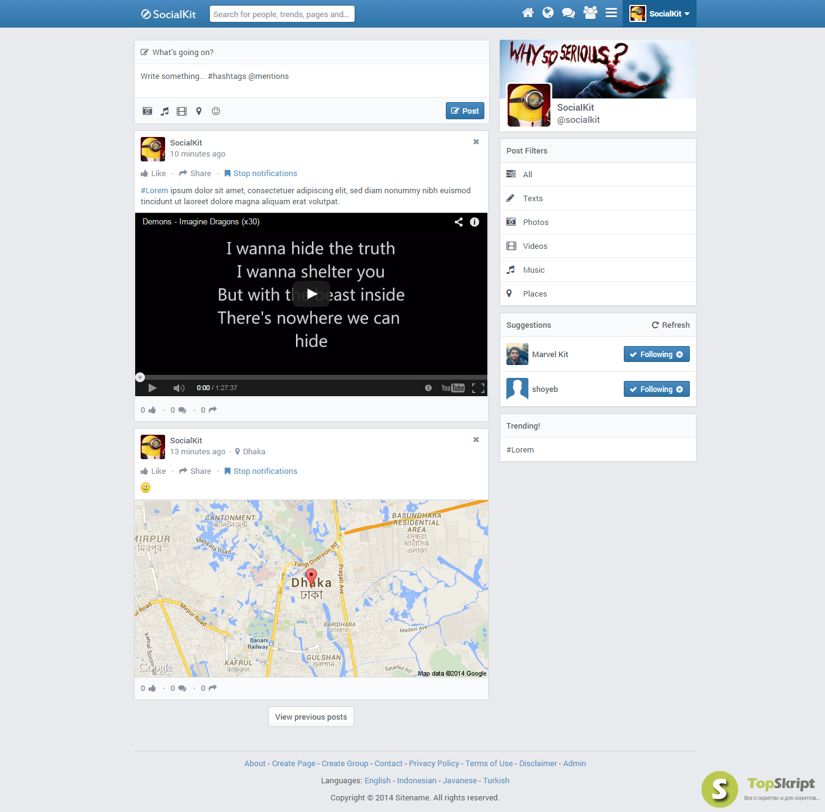Share the 10 minutes ago post
This screenshot has height=812, width=825.
coord(195,174)
